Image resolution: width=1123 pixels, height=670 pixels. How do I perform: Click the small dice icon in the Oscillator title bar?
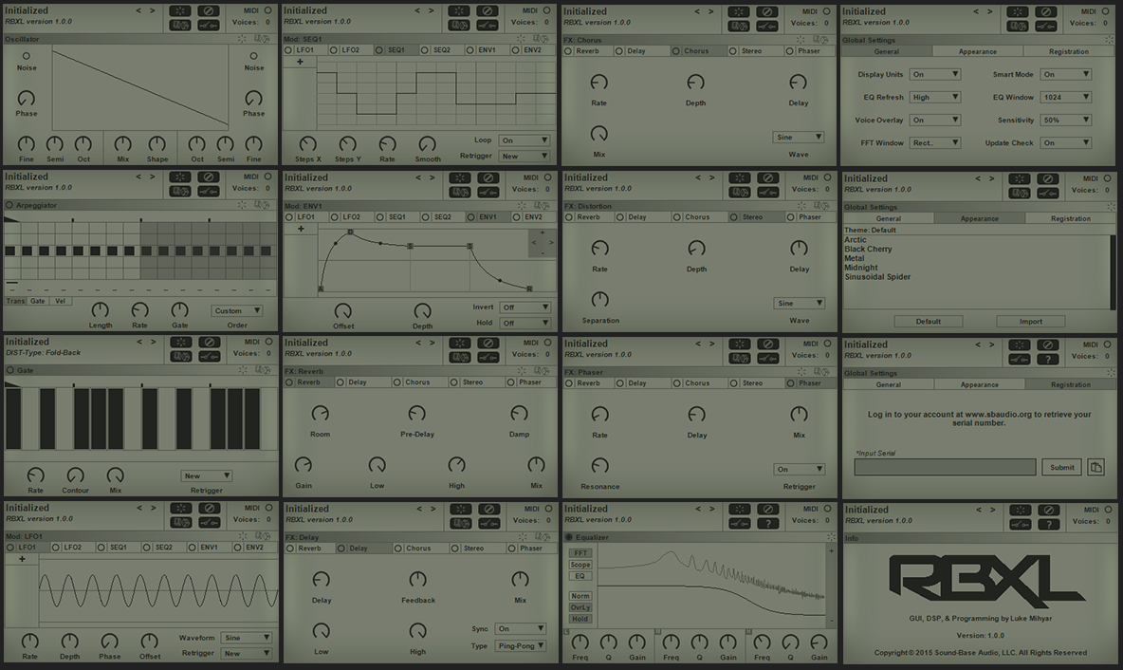point(262,39)
